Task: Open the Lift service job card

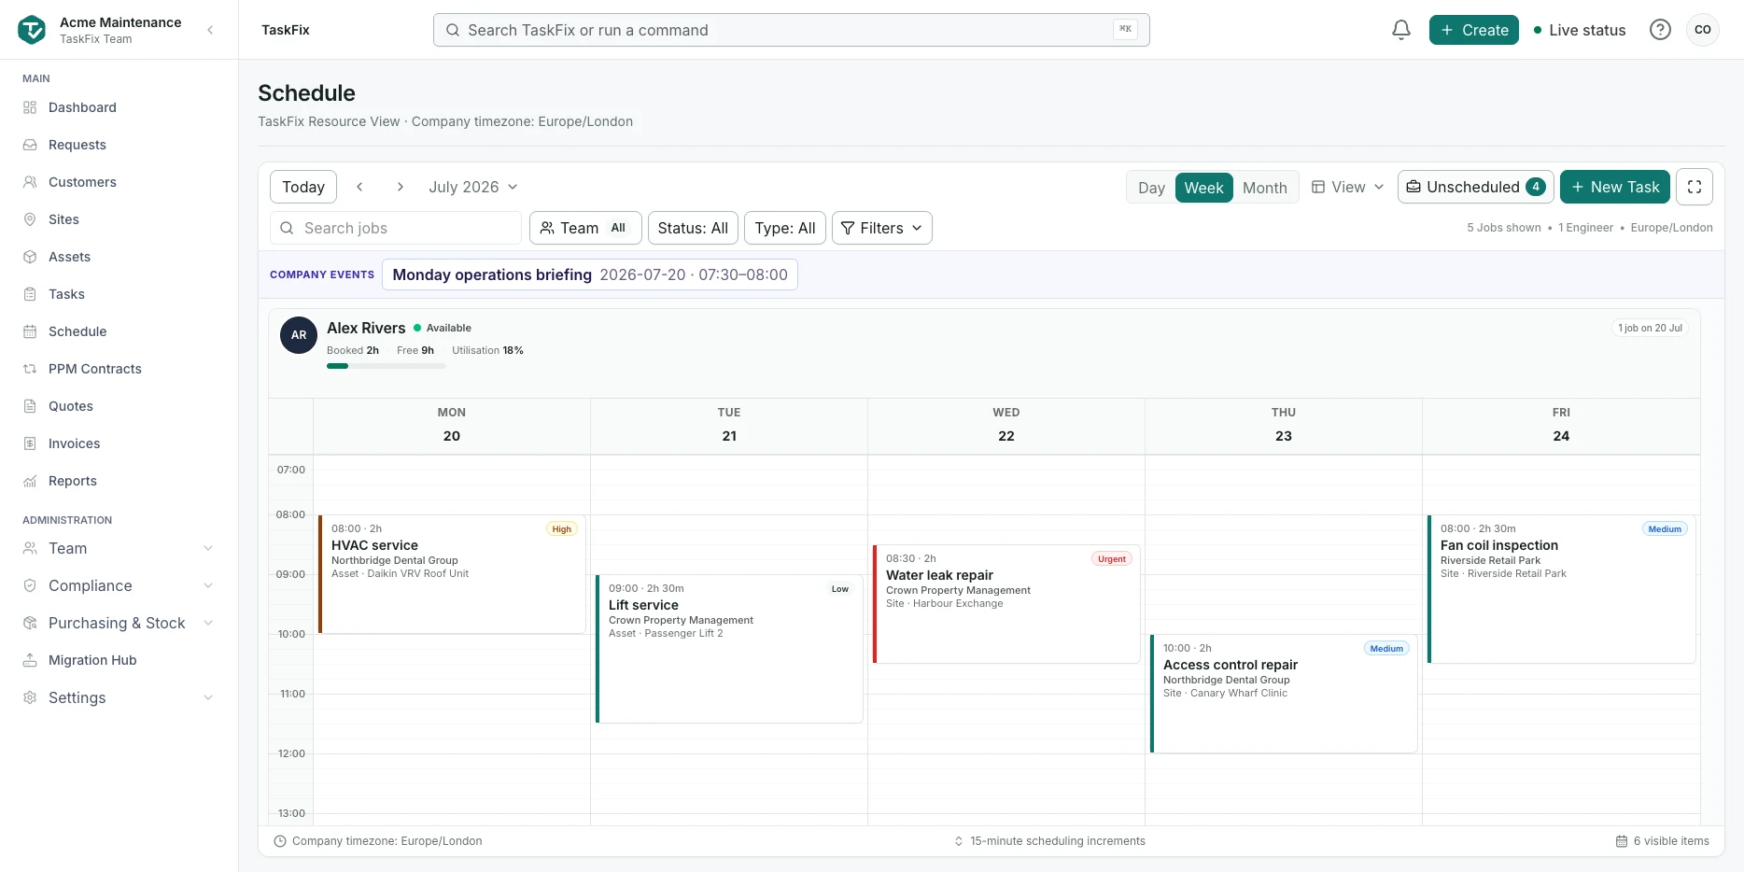Action: (x=729, y=649)
